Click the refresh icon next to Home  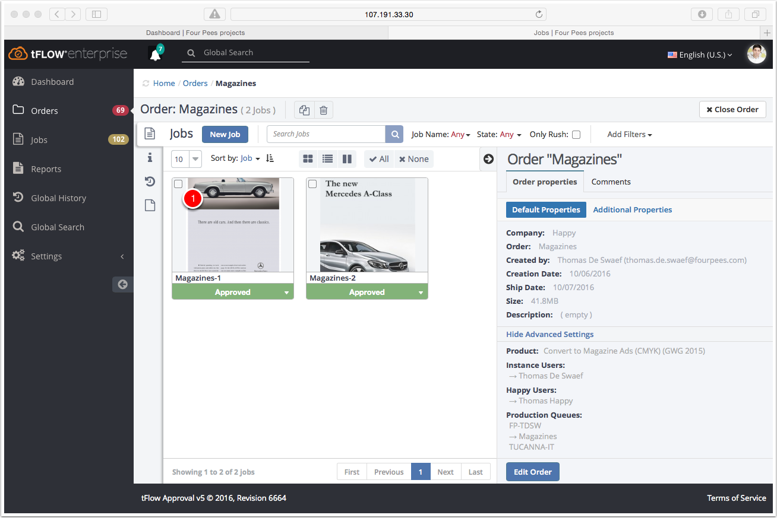pos(146,84)
